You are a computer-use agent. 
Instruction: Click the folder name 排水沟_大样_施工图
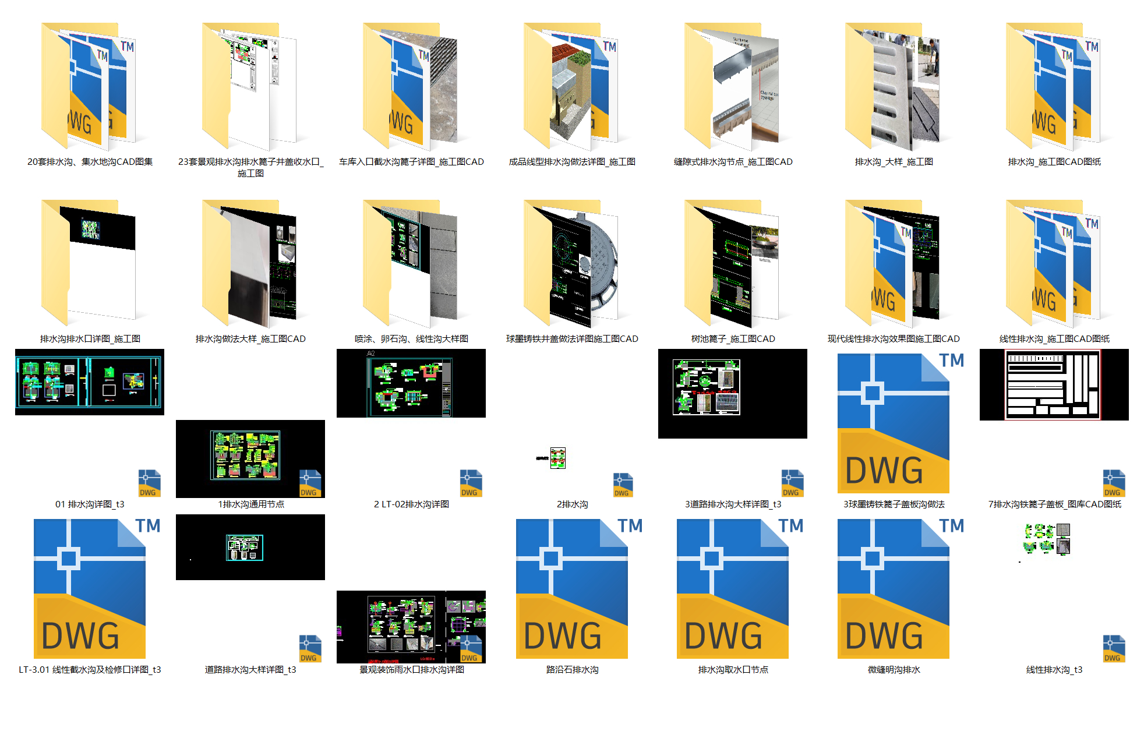click(x=894, y=162)
